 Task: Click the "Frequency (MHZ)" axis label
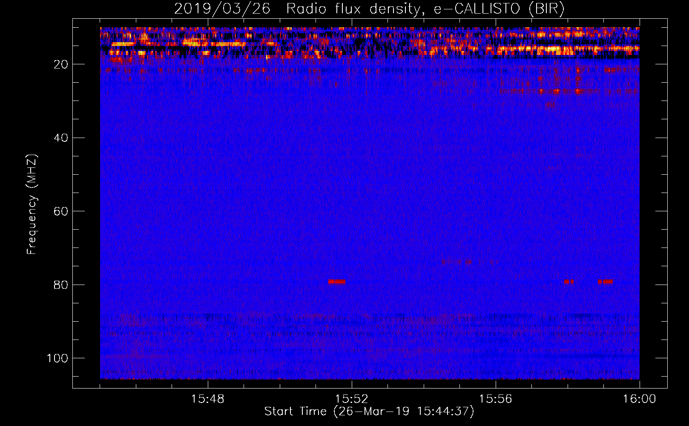tap(32, 204)
